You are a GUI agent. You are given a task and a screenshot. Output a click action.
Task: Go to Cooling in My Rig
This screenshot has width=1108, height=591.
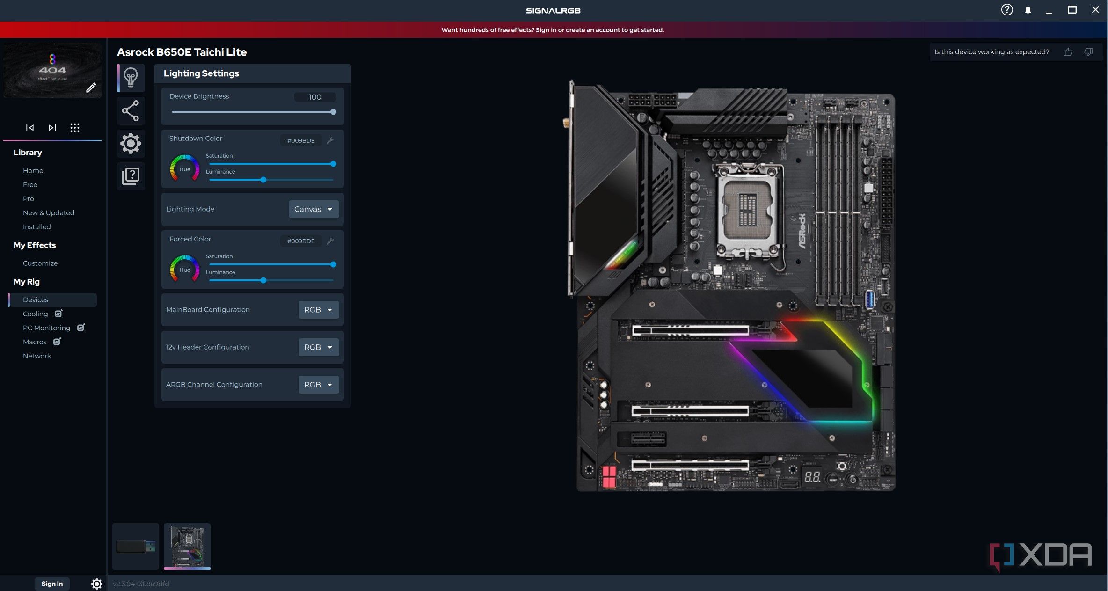click(x=36, y=314)
